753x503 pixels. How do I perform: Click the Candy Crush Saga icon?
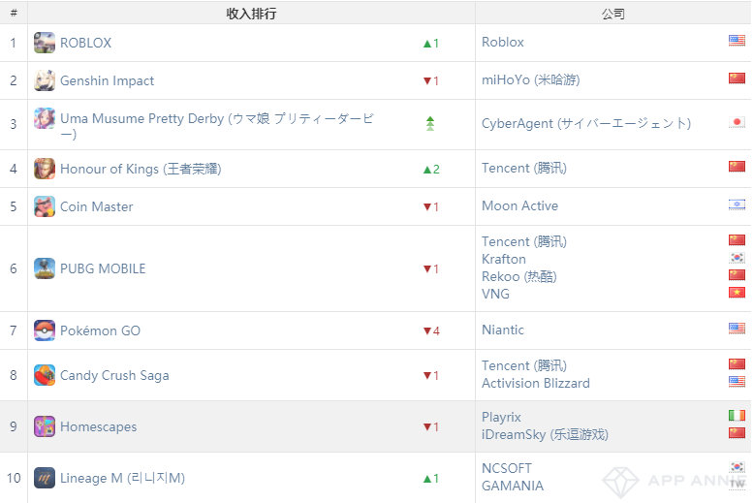click(45, 375)
